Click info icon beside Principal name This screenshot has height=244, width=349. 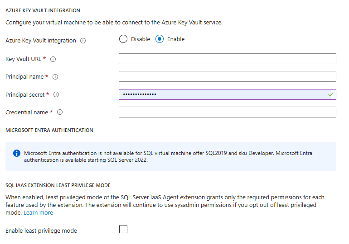55,77
